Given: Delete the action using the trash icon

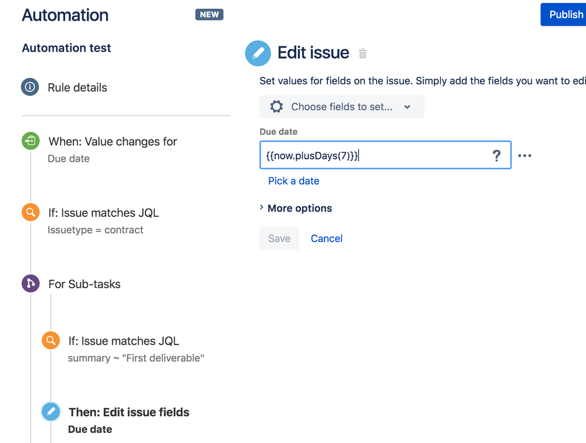Looking at the screenshot, I should coord(363,53).
